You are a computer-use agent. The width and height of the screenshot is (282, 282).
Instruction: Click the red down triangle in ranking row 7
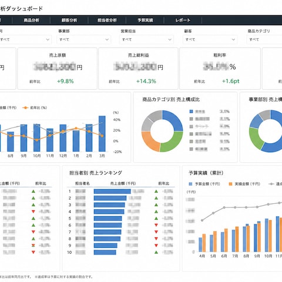[x=156, y=232]
